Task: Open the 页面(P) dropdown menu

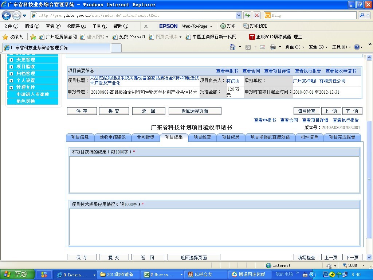Action: [x=295, y=47]
